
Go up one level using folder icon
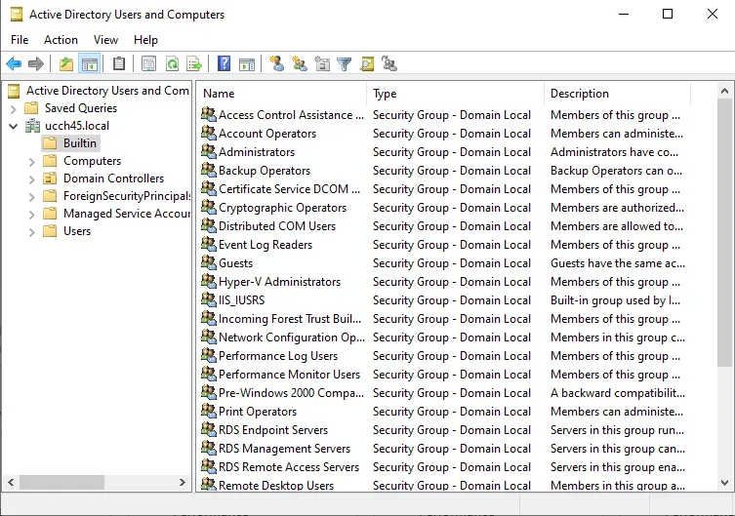(x=65, y=64)
